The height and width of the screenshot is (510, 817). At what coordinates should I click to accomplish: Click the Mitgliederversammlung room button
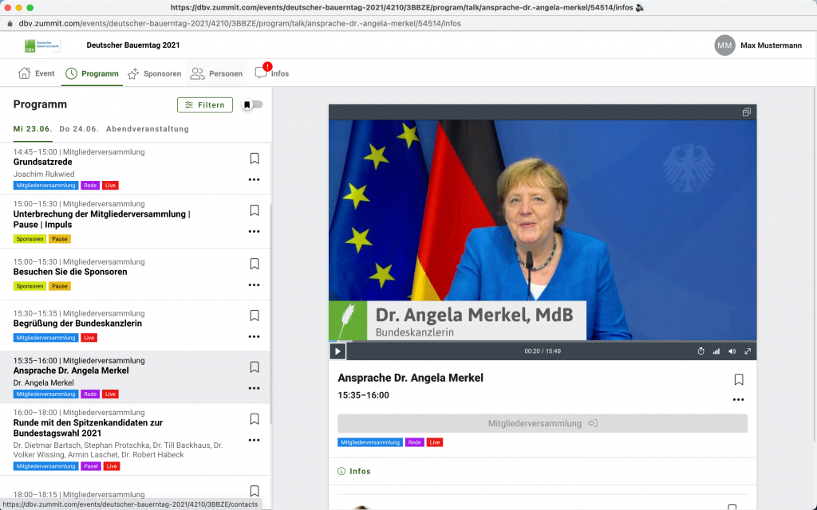(x=543, y=423)
